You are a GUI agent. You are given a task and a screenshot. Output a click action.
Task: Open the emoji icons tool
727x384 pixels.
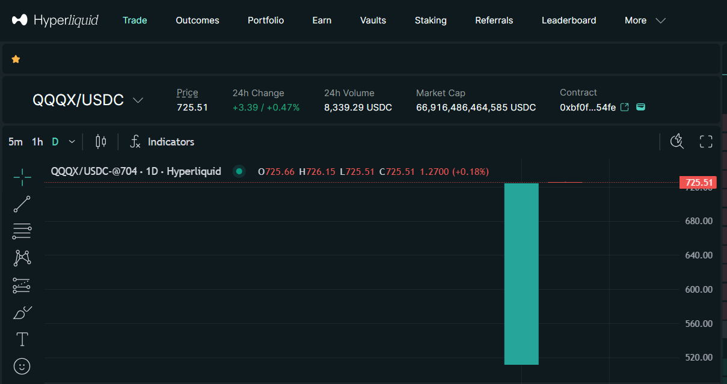point(22,366)
